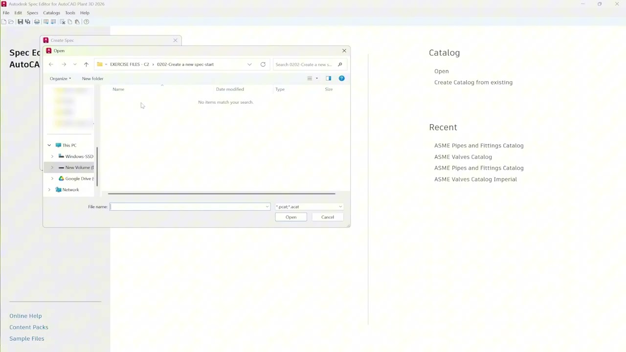Screen dimensions: 626x352
Task: Sort by Type column header
Action: click(280, 89)
